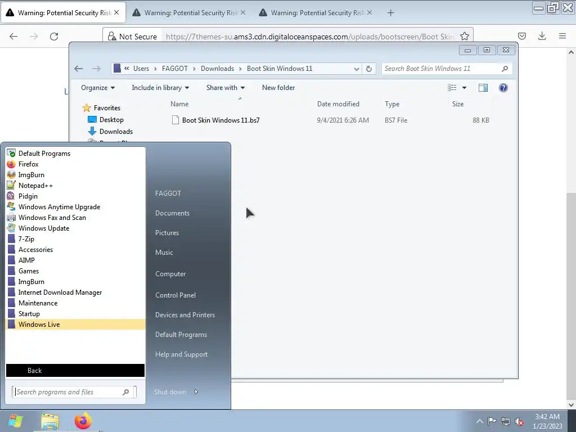Click the New folder button
Viewport: 576px width, 432px height.
tap(278, 88)
